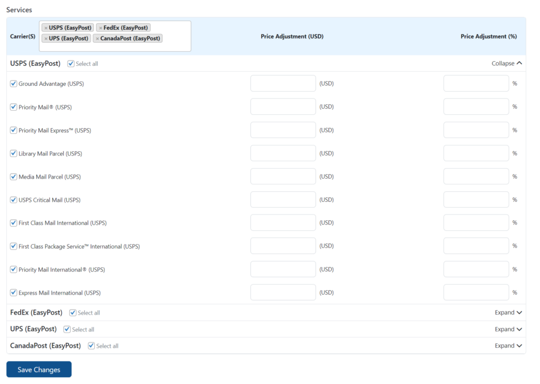The width and height of the screenshot is (540, 384).
Task: Focus percent field for Priority Mail International®
Action: (476, 269)
